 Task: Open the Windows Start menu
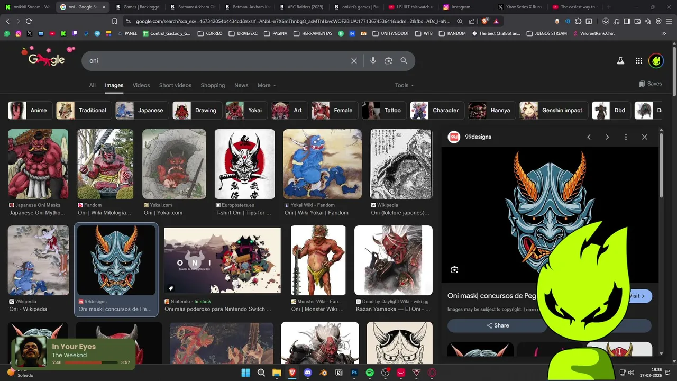245,373
